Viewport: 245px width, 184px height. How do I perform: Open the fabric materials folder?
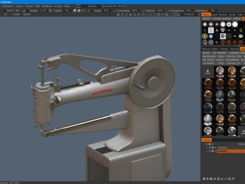pyautogui.click(x=222, y=56)
